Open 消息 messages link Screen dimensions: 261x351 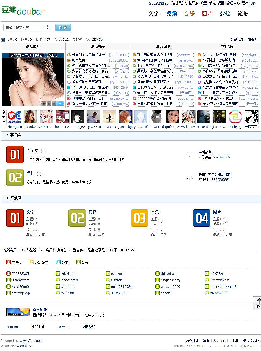click(212, 3)
